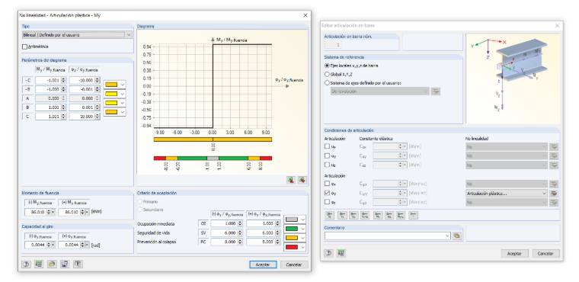Screen dimensions: 579x282
Task: Click the edit icon beside De revolución dropdown
Action: [x=436, y=91]
